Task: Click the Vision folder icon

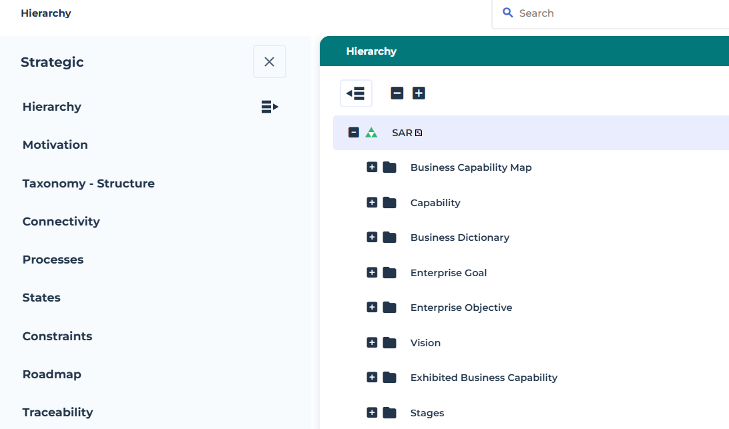Action: coord(390,343)
